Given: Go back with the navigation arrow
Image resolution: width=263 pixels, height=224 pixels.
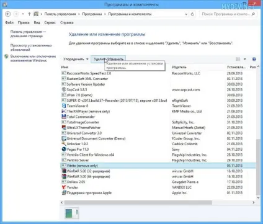Looking at the screenshot, I should 8,14.
